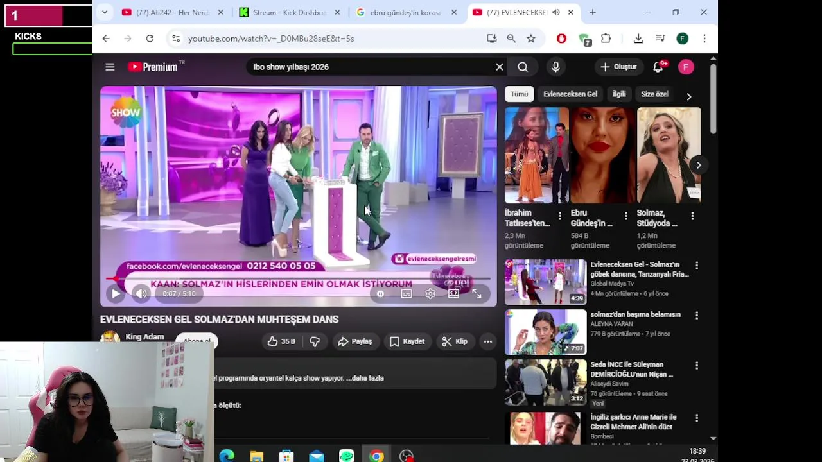Open the account avatar menu
This screenshot has width=822, height=462.
coord(686,67)
